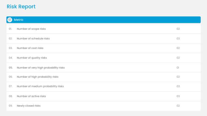Click row number 05. of very high probability
Screen dimensions: 207x116
tap(11, 68)
